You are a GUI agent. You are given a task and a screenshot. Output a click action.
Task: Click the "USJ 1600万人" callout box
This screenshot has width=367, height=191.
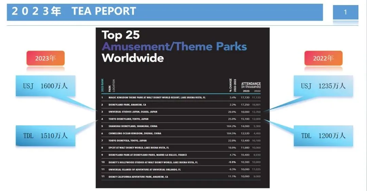point(46,86)
